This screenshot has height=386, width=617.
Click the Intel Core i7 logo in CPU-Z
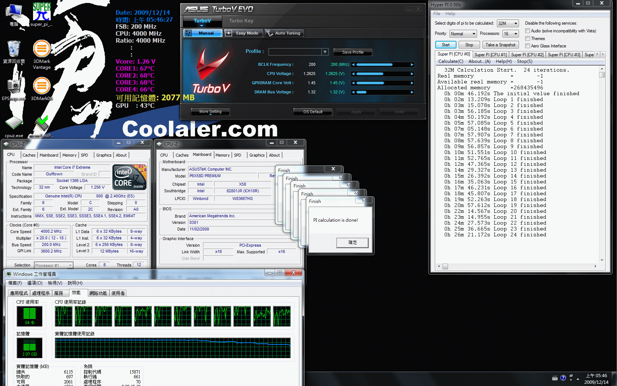[130, 177]
